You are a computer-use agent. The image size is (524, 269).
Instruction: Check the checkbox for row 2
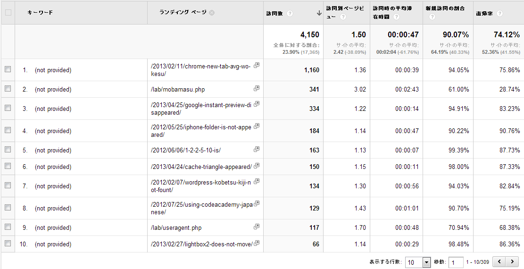click(8, 89)
